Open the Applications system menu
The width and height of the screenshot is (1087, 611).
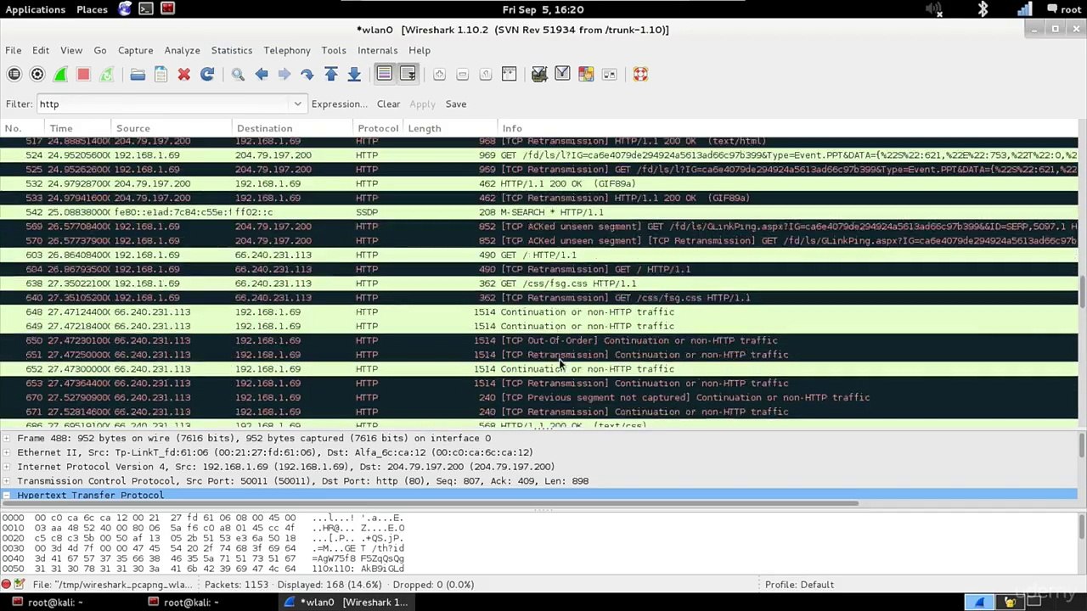[x=35, y=9]
